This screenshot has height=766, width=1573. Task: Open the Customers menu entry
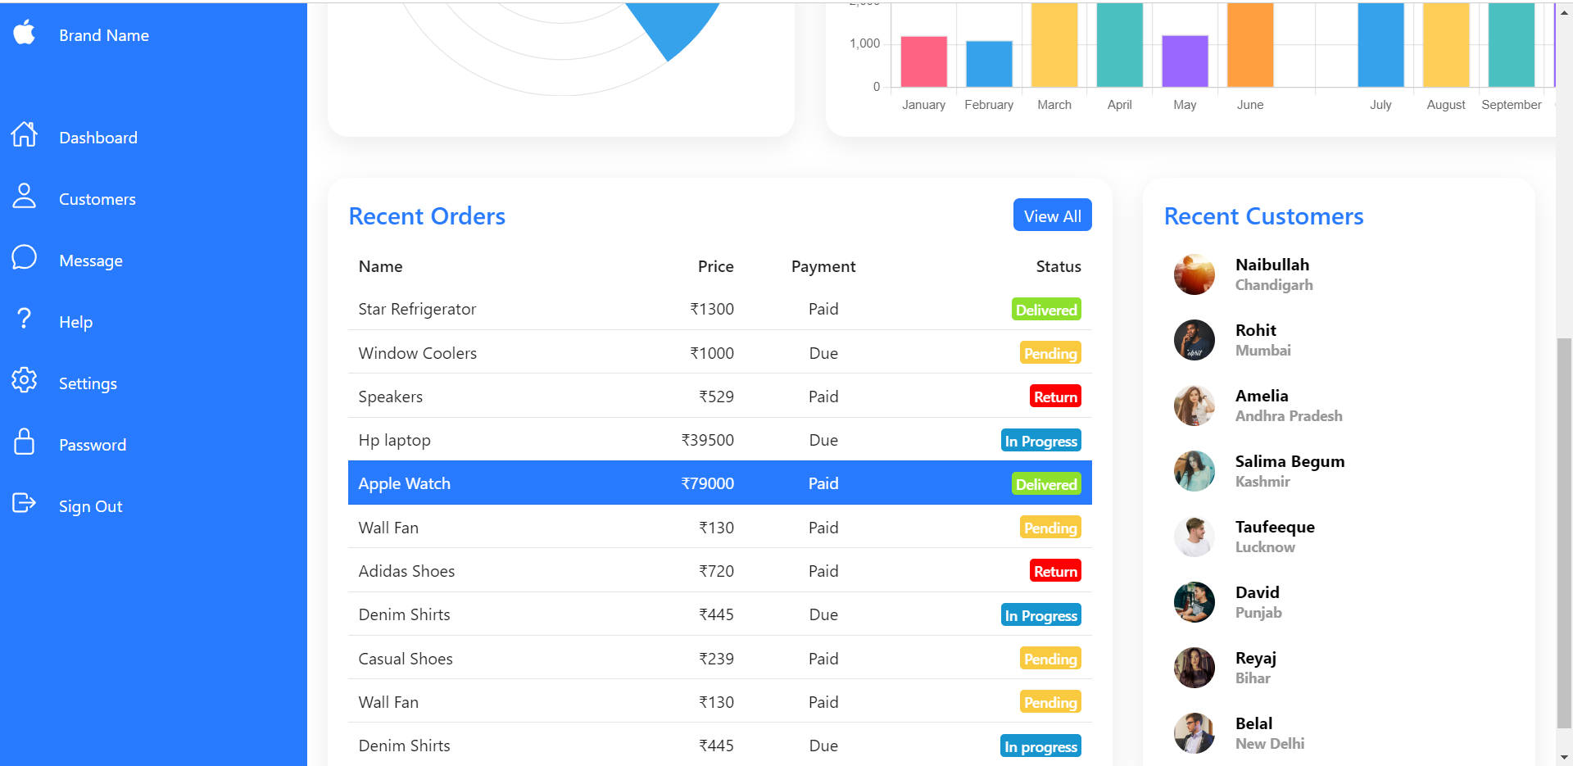(x=97, y=198)
